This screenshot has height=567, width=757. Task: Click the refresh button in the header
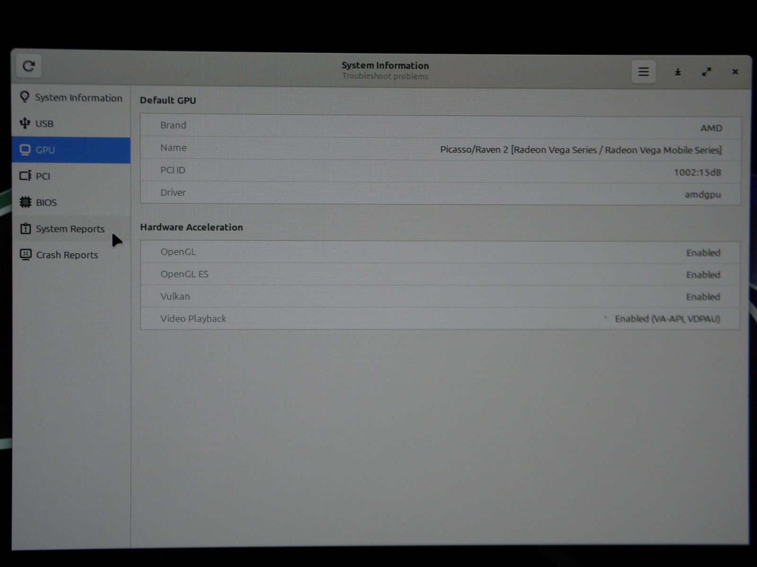pyautogui.click(x=29, y=66)
